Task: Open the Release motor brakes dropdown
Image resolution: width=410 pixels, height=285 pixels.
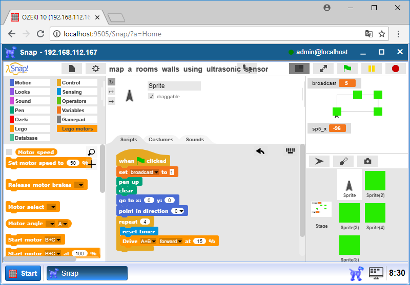Action: tap(79, 185)
